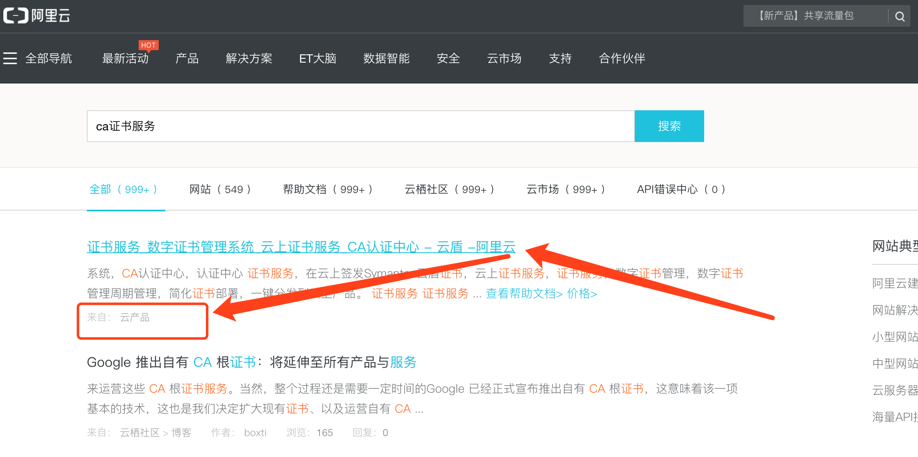
Task: Click the 查看帮助文档> link
Action: 524,294
